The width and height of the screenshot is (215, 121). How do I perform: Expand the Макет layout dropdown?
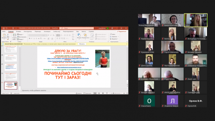pos(20,35)
